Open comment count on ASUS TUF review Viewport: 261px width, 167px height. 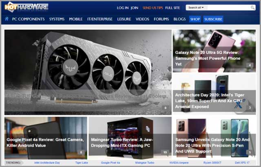click(x=165, y=108)
